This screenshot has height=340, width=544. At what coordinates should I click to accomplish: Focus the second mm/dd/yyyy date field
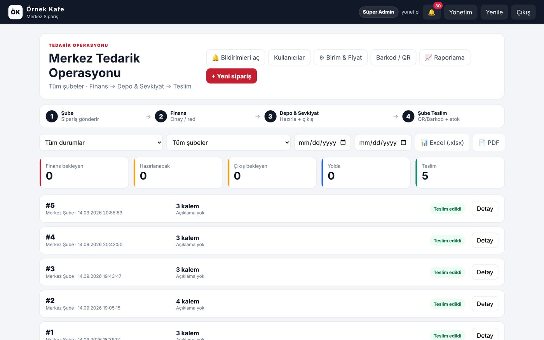383,143
